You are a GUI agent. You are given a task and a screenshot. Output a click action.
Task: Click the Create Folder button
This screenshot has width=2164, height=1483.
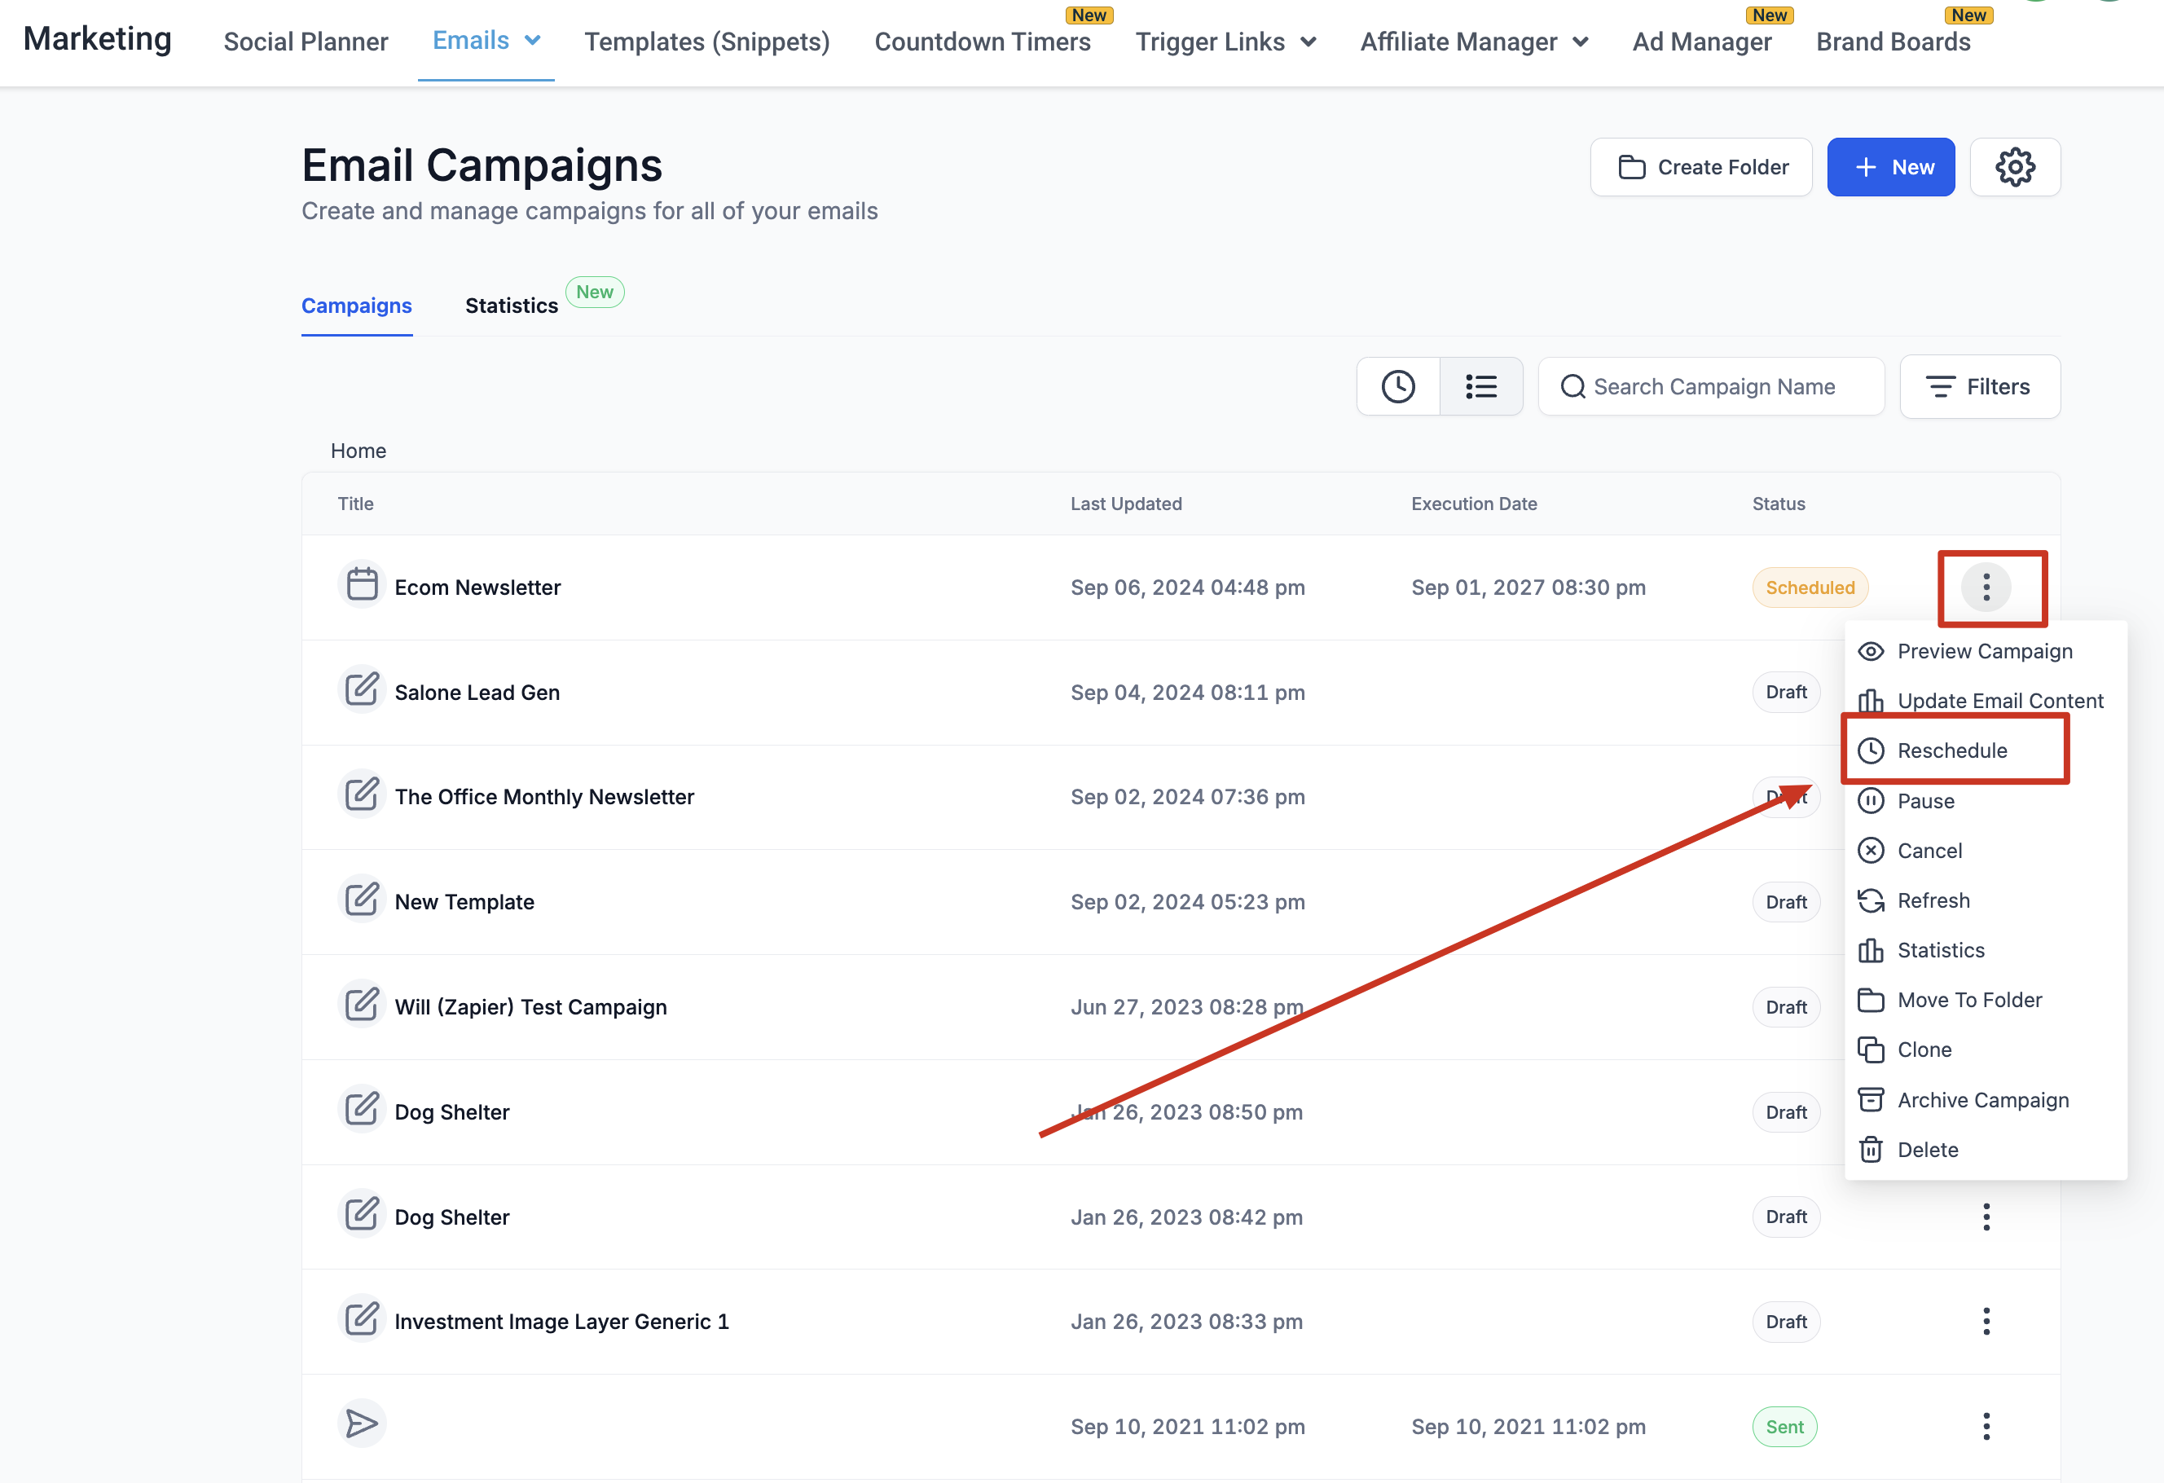pos(1700,168)
